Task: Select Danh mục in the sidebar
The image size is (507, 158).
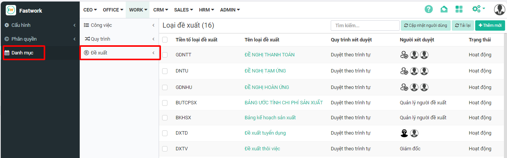Action: coord(23,53)
